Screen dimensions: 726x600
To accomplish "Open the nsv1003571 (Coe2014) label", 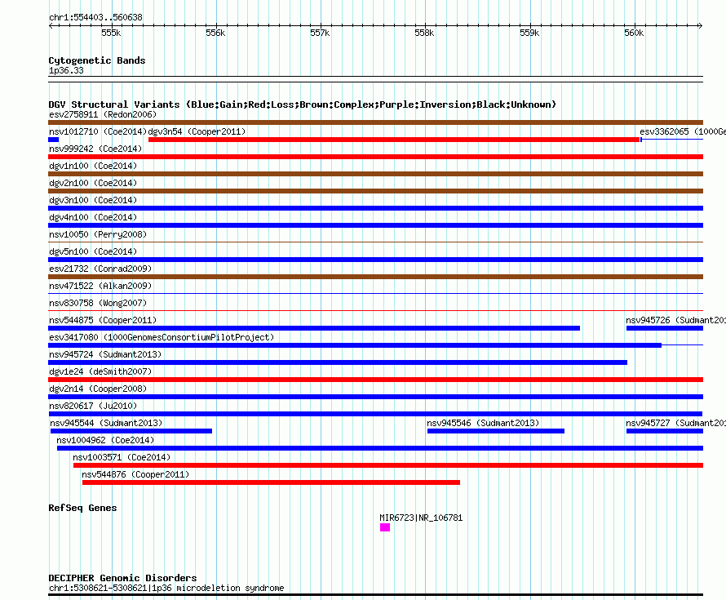I will tap(122, 457).
